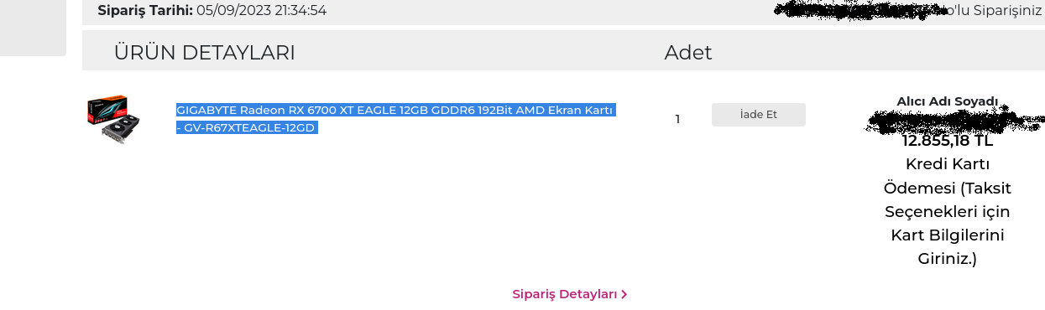Click the İade Et return button
Image resolution: width=1045 pixels, height=310 pixels.
point(758,115)
